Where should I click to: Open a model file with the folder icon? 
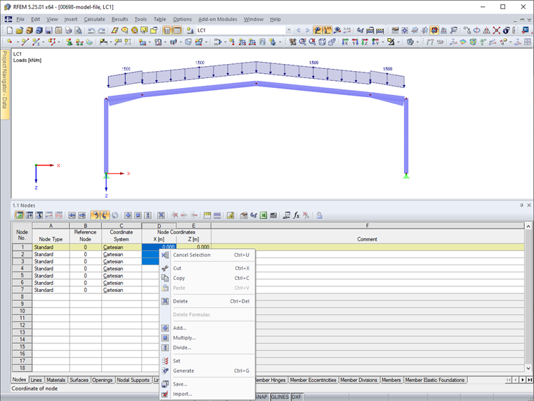pyautogui.click(x=20, y=30)
